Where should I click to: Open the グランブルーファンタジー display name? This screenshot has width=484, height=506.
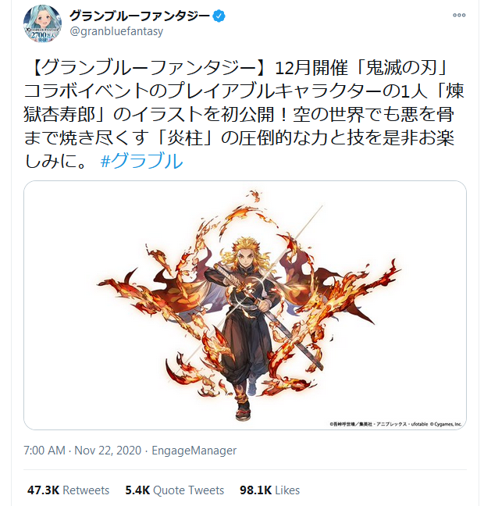point(140,16)
